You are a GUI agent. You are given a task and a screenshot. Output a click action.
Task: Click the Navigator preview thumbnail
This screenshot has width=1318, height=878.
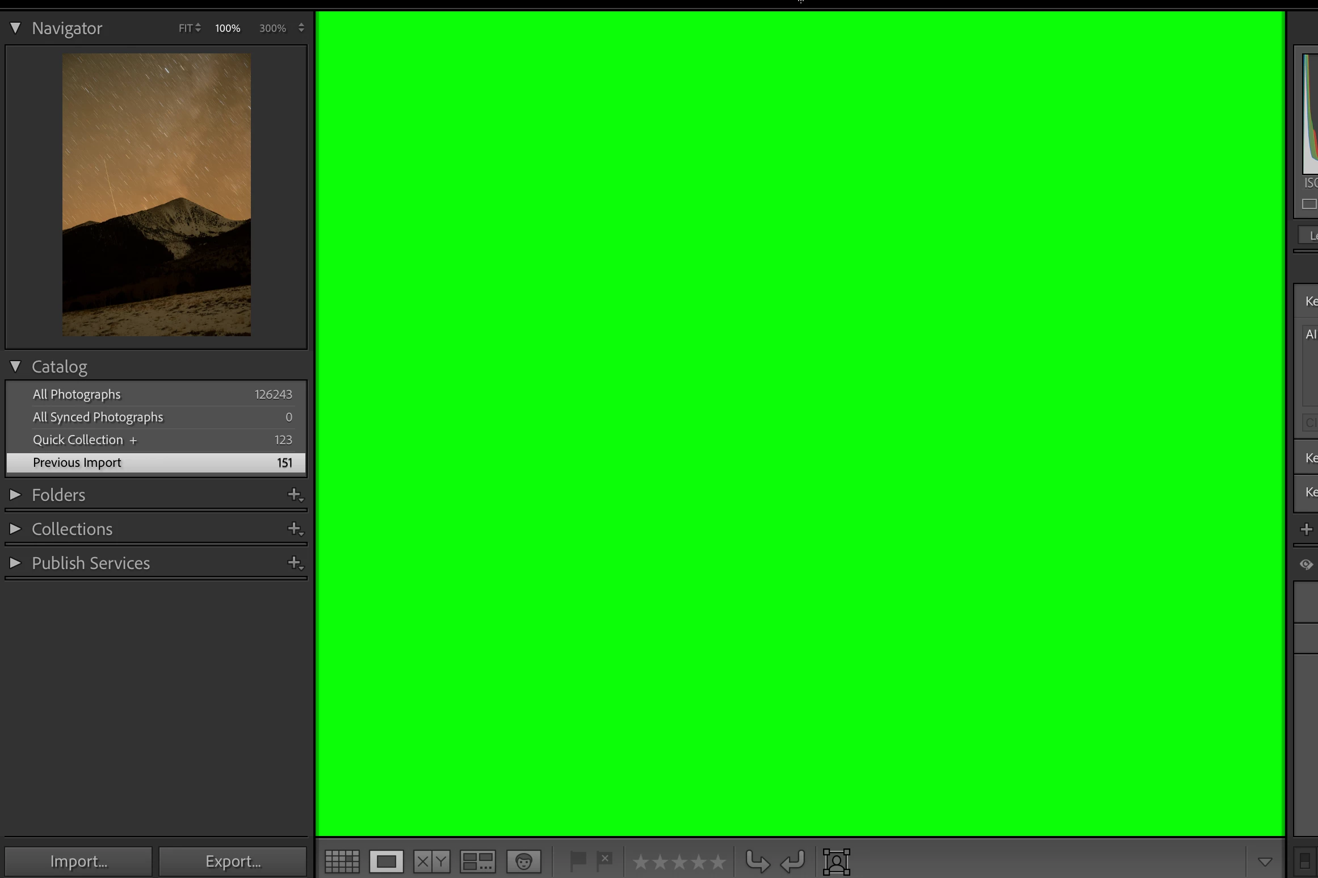156,194
